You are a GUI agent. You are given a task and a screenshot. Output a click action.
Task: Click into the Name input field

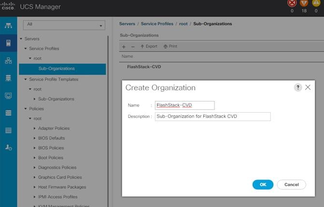coord(185,105)
